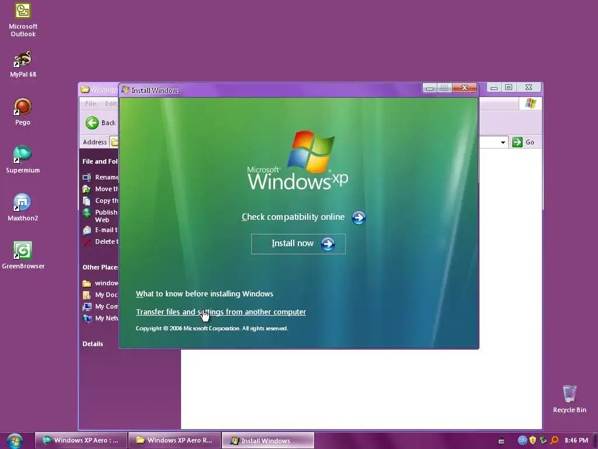Collapse the Other Places panel header
The height and width of the screenshot is (449, 598).
[x=100, y=267]
